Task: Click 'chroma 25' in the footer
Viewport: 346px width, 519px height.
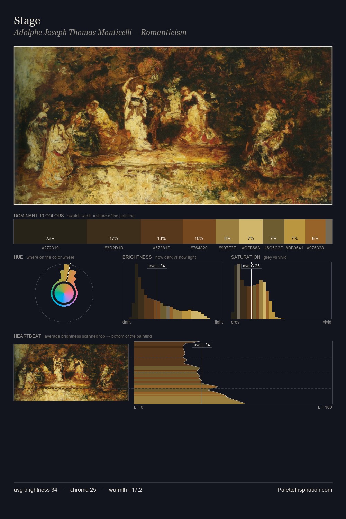Action: coord(83,490)
